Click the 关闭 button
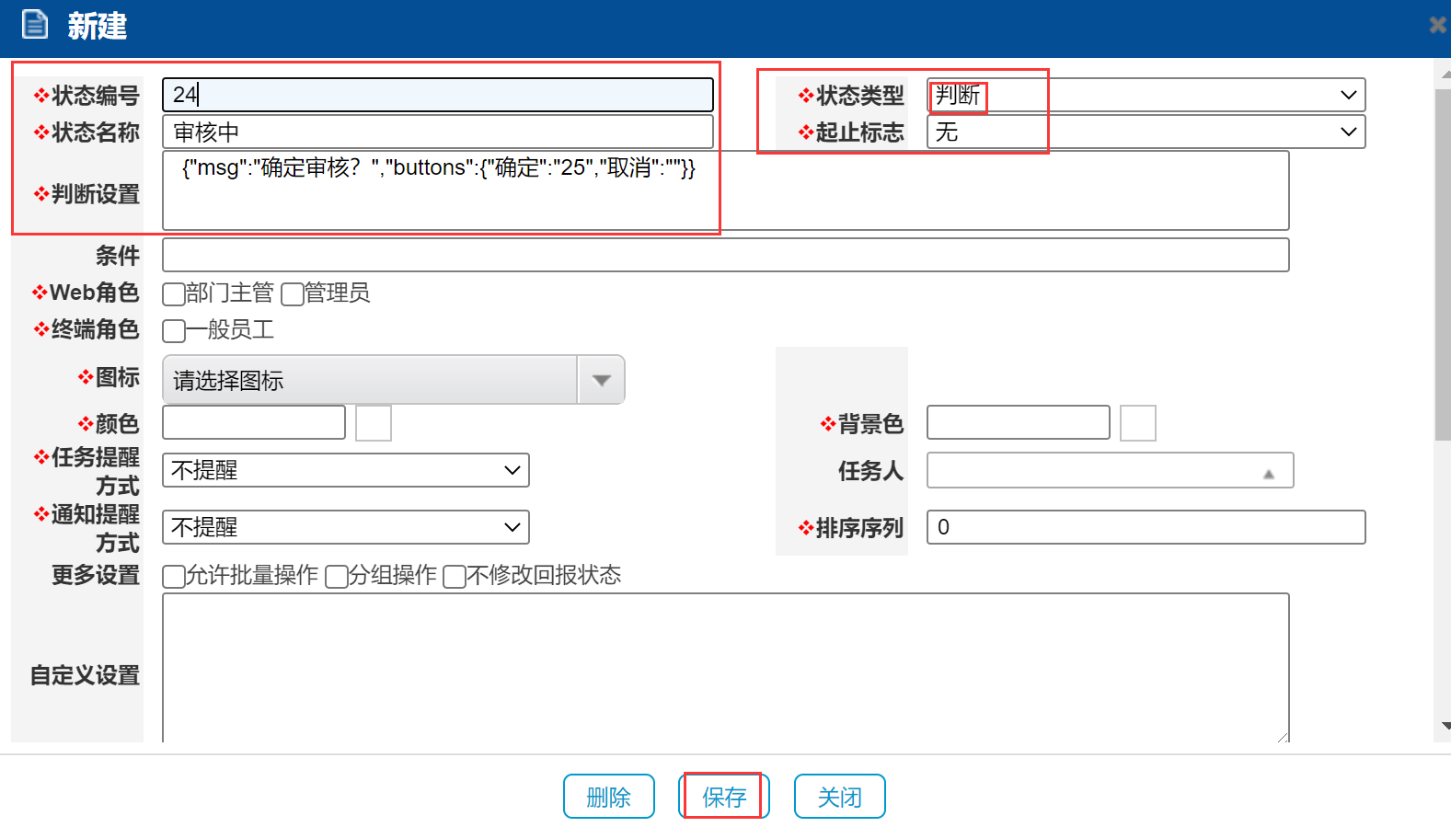Image resolution: width=1451 pixels, height=827 pixels. click(839, 797)
